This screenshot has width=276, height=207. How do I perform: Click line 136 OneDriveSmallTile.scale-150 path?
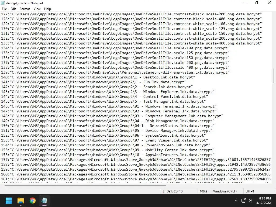[115, 58]
